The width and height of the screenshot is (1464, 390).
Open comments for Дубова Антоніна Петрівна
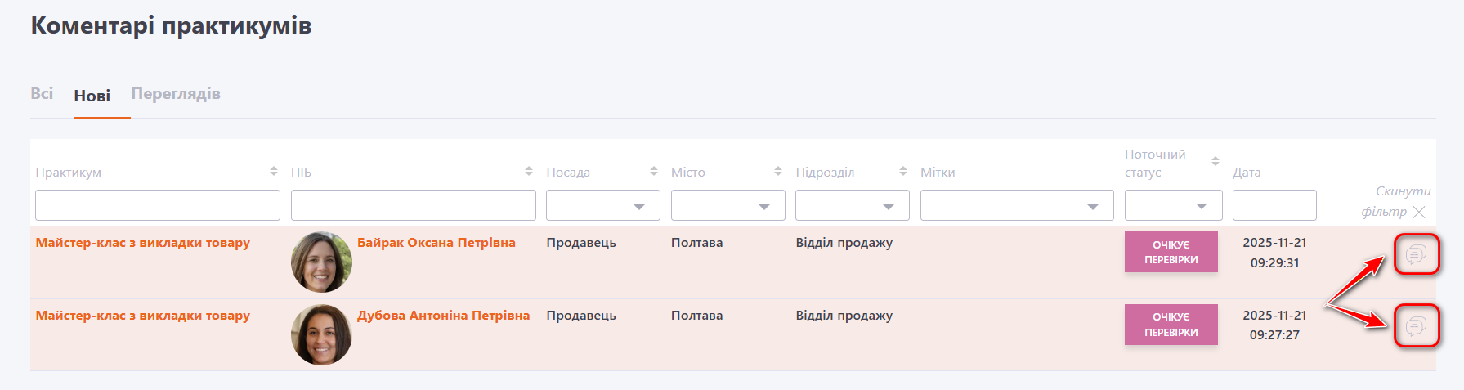pyautogui.click(x=1416, y=326)
